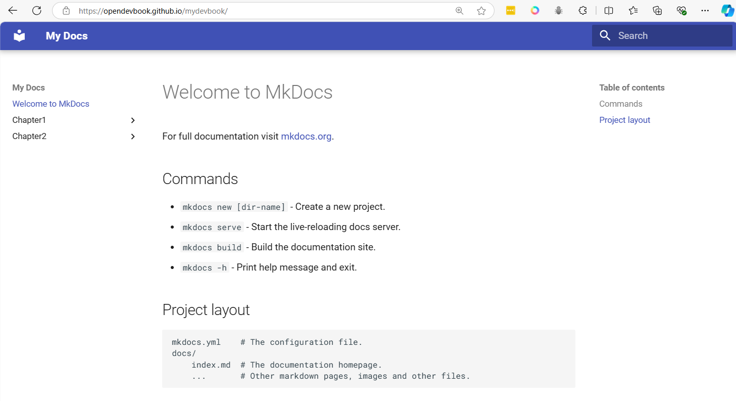
Task: Open the Copilot icon in toolbar
Action: pos(727,11)
